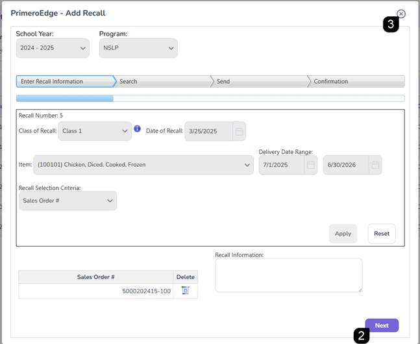Open calendar for delivery end date 6/30/2026
This screenshot has height=344, width=420.
(x=375, y=165)
